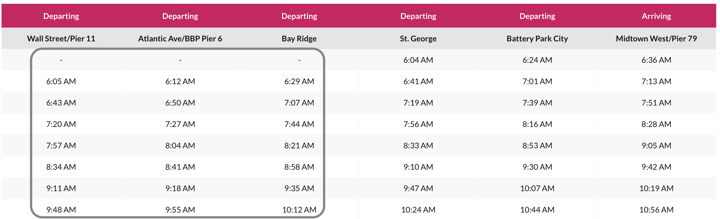Click the 10:12 AM Bay Ridge departure

point(299,210)
